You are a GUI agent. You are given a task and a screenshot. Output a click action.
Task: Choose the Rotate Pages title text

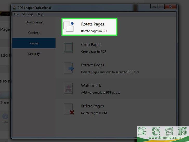tap(93, 24)
